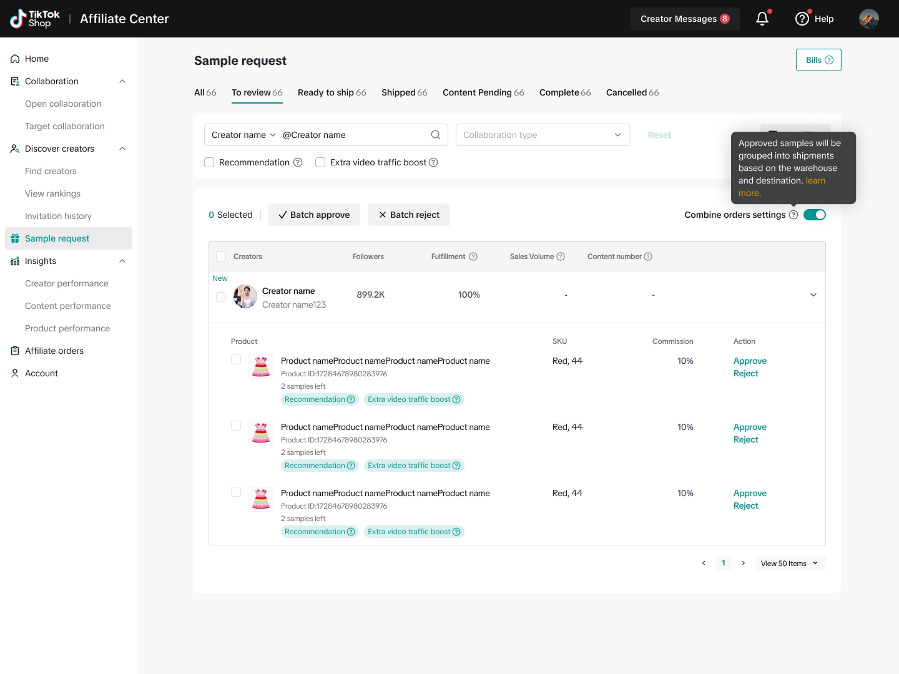Image resolution: width=899 pixels, height=674 pixels.
Task: Open Affiliate orders in sidebar
Action: [x=54, y=351]
